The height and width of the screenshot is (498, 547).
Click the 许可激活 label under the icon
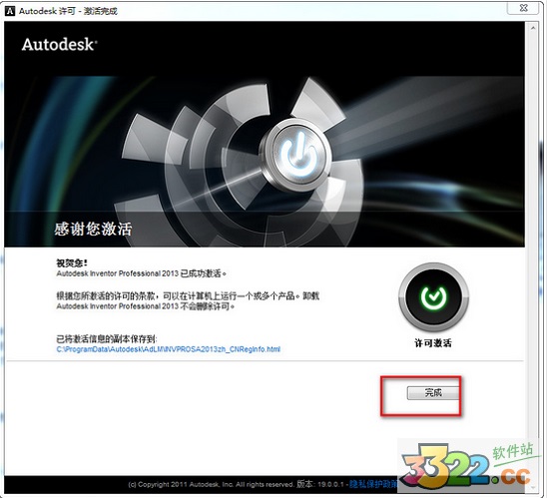coord(433,343)
